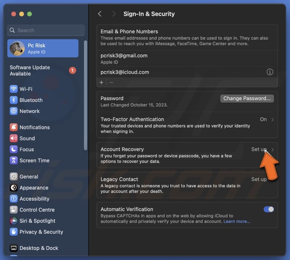Open Screen Time hourglass icon
The image size is (290, 260).
[14, 160]
